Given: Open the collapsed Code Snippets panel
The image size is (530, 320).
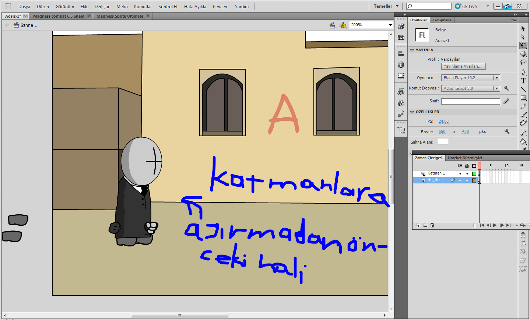Looking at the screenshot, I should pos(401,92).
